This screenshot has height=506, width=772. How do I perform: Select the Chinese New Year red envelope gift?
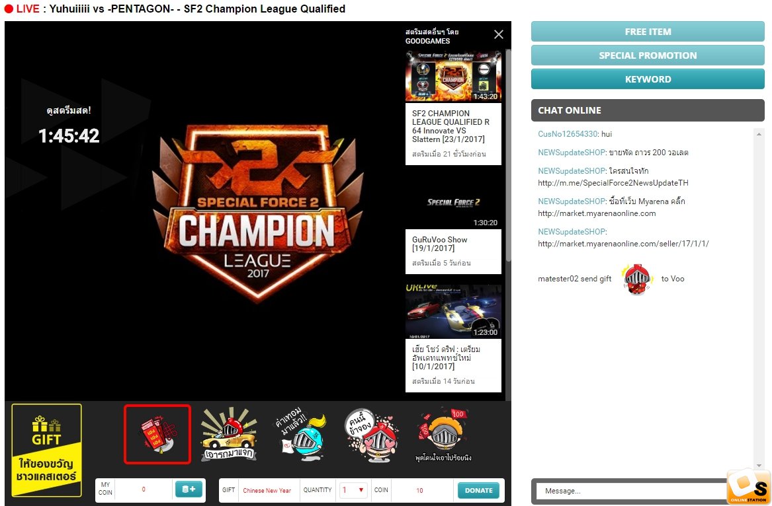tap(157, 434)
